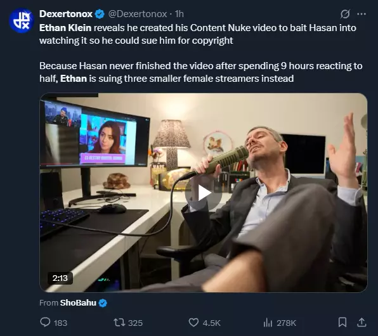
Task: Click the 2:13 video duration badge
Action: pos(60,278)
